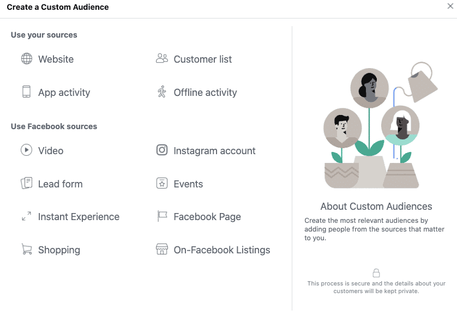Pick the Instagram account source label
Screen dimensions: 457x316
(214, 151)
